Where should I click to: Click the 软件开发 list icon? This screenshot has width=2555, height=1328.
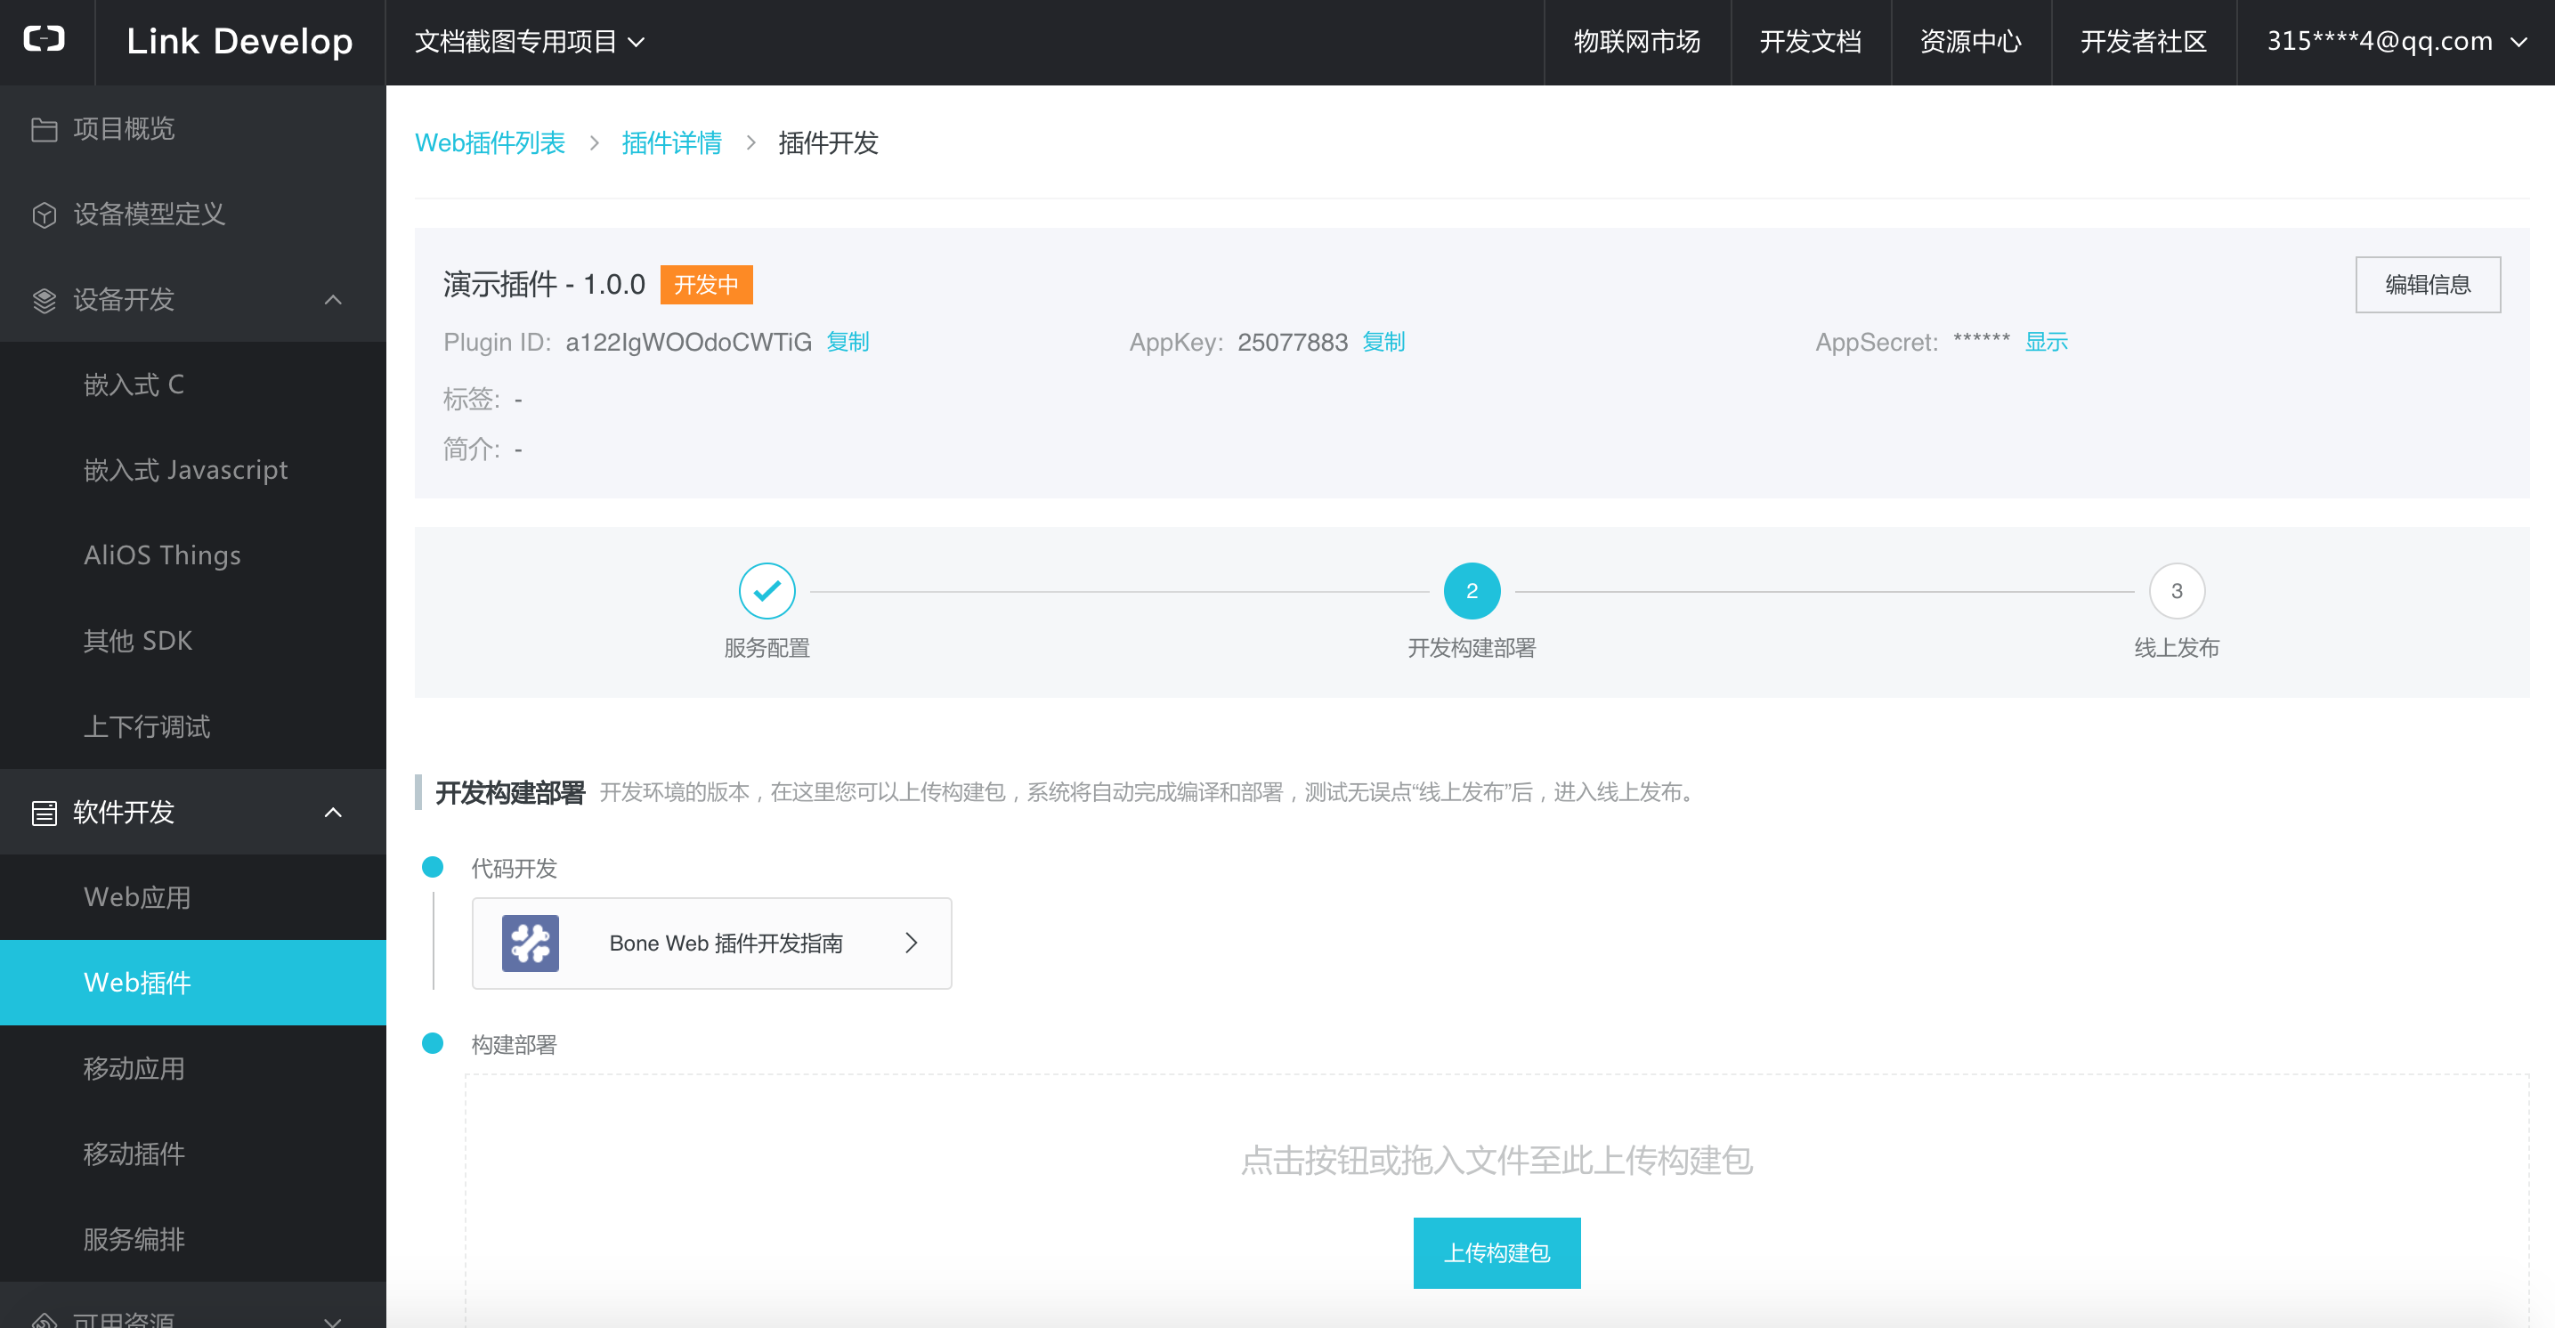tap(44, 813)
